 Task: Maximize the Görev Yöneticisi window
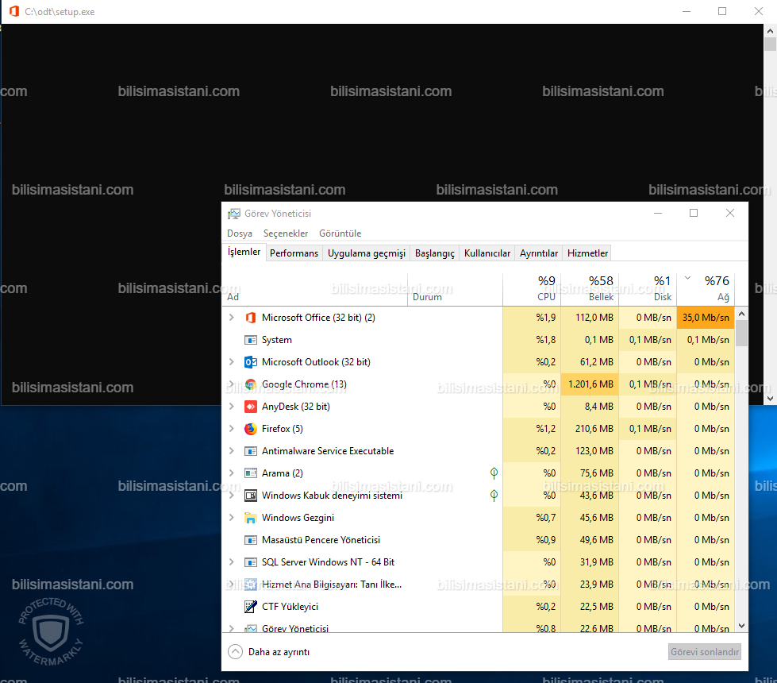(x=694, y=214)
